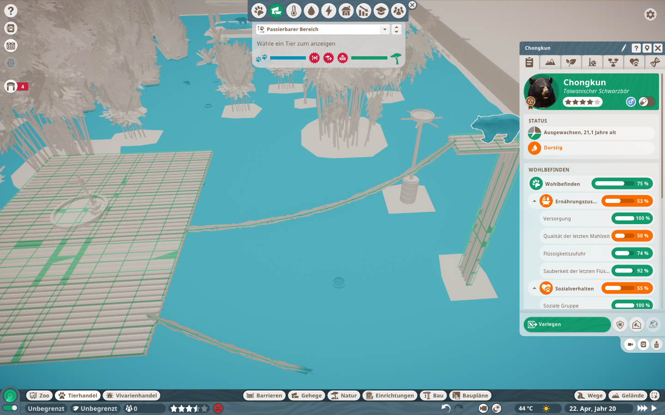Open the Wege path tool
The height and width of the screenshot is (415, 665).
click(590, 396)
